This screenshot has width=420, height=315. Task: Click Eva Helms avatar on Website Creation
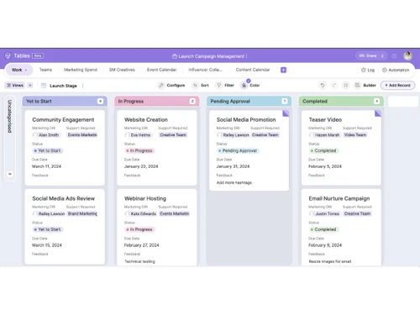pyautogui.click(x=128, y=134)
